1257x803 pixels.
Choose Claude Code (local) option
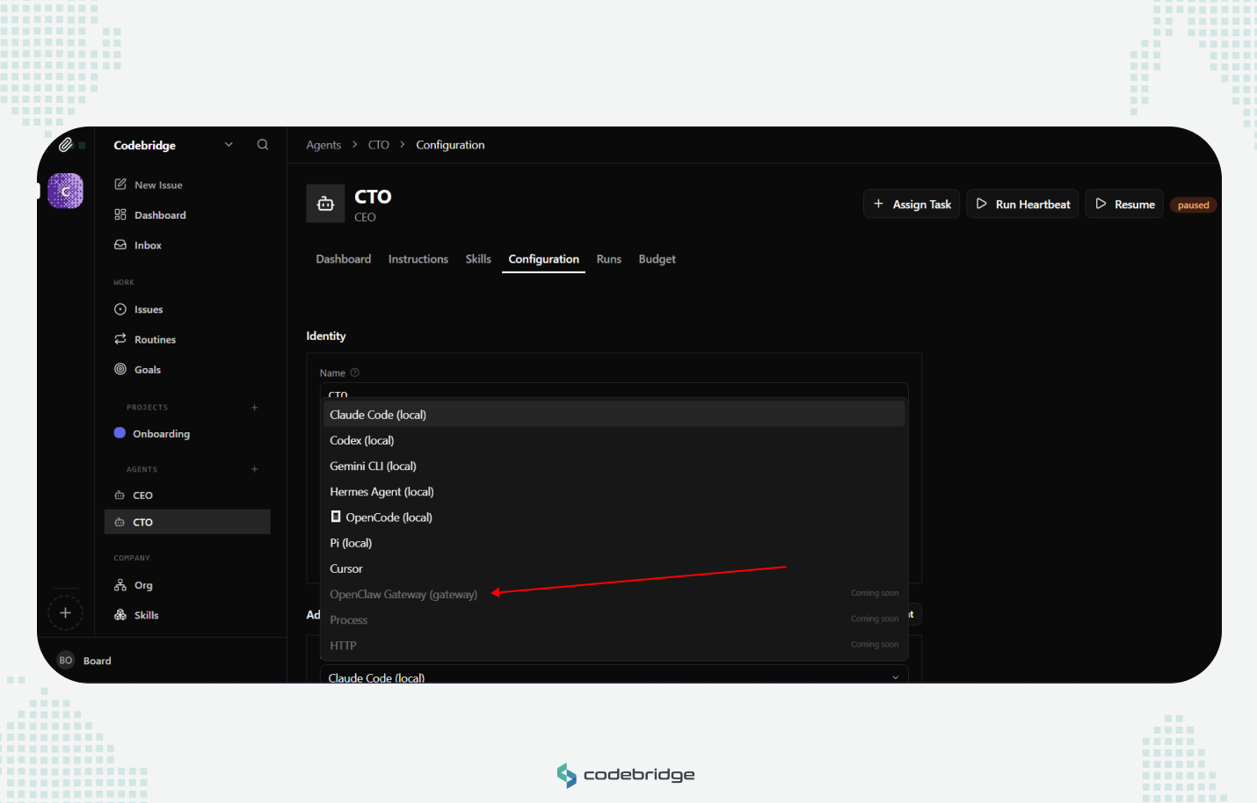(x=614, y=415)
